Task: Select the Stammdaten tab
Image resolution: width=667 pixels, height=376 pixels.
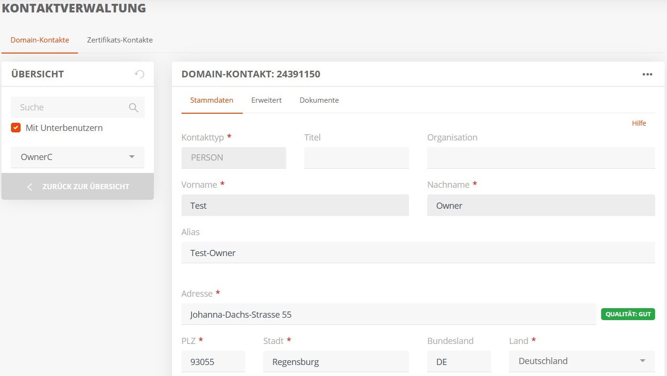Action: point(212,100)
